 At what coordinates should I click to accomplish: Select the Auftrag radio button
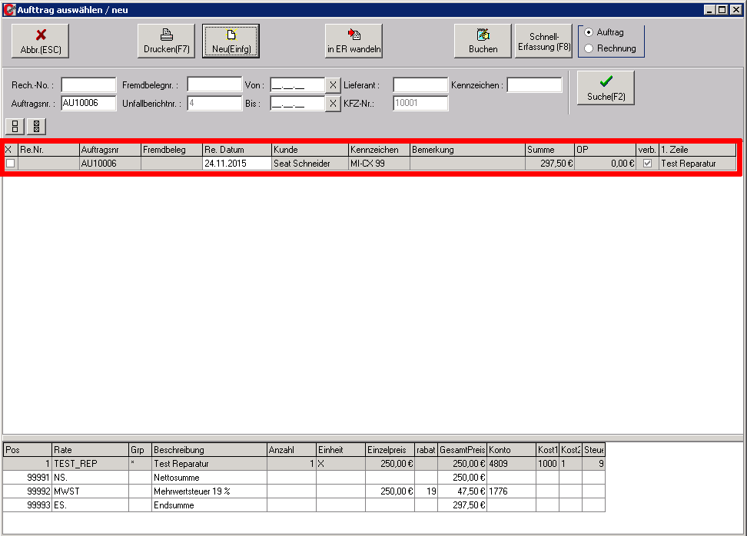tap(589, 32)
